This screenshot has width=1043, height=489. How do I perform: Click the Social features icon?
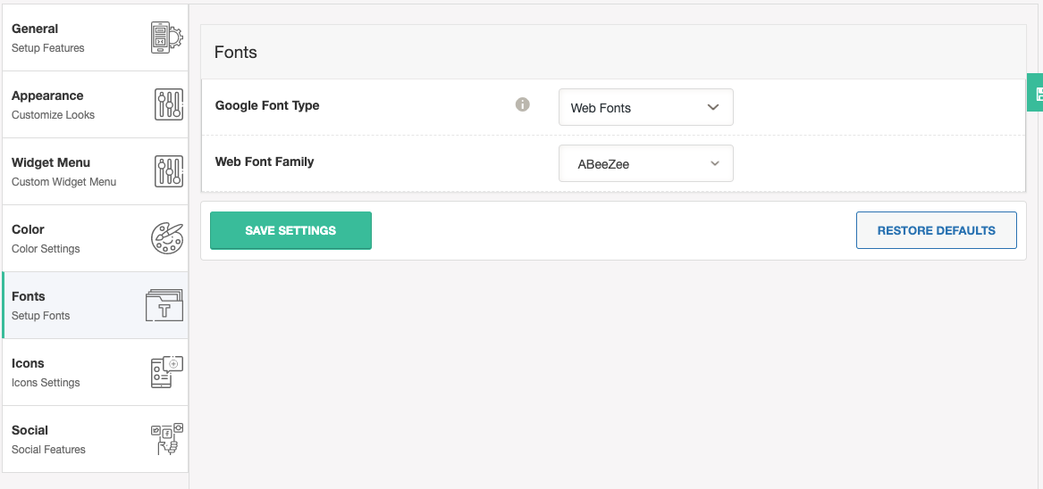(x=166, y=439)
